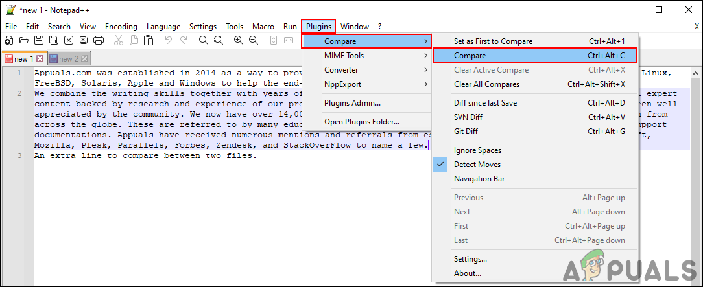
Task: Click the Save All toolbar icon
Action: click(x=54, y=41)
